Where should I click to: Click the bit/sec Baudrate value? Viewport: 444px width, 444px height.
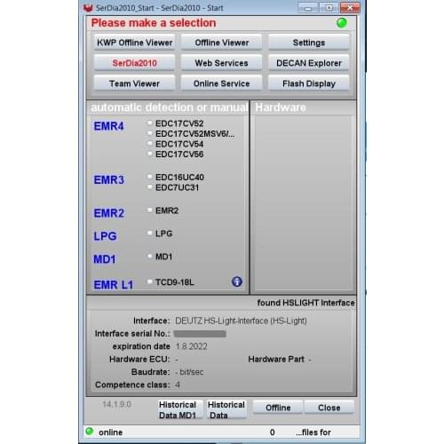(189, 372)
